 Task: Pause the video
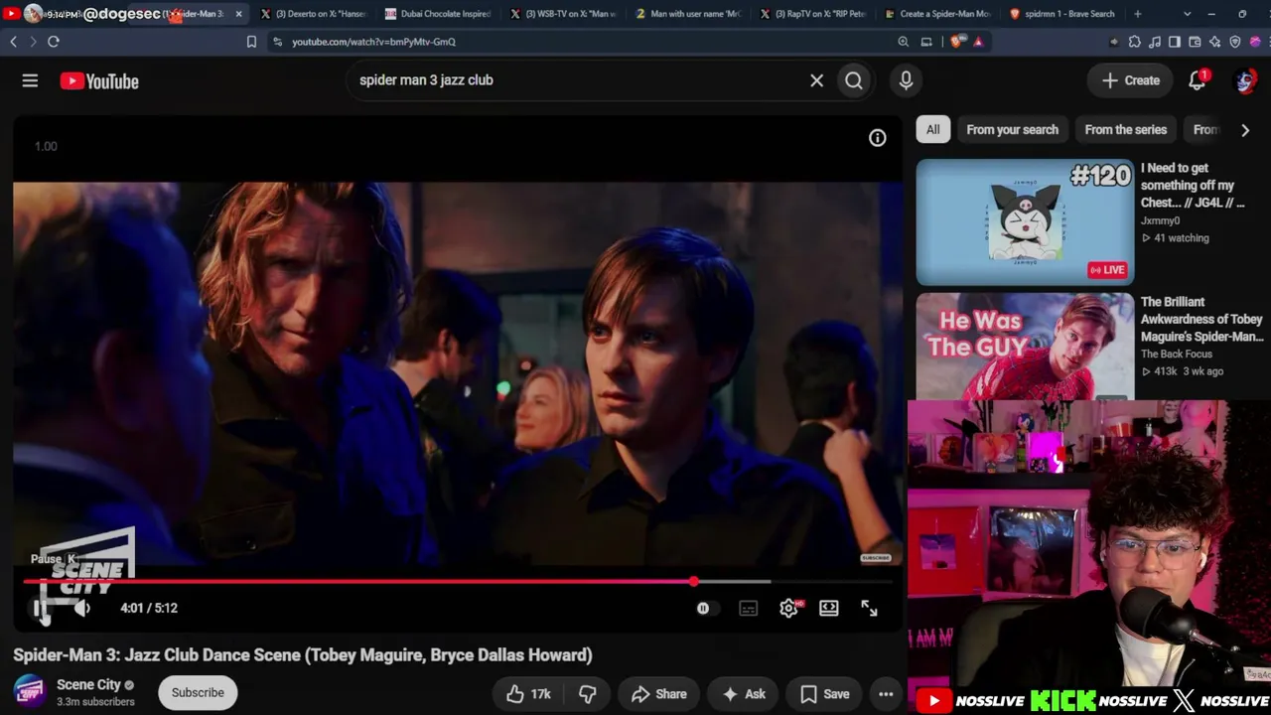(40, 608)
